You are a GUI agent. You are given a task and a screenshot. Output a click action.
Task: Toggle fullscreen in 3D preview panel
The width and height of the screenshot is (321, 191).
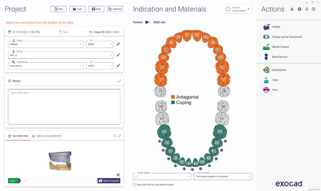coord(115,136)
